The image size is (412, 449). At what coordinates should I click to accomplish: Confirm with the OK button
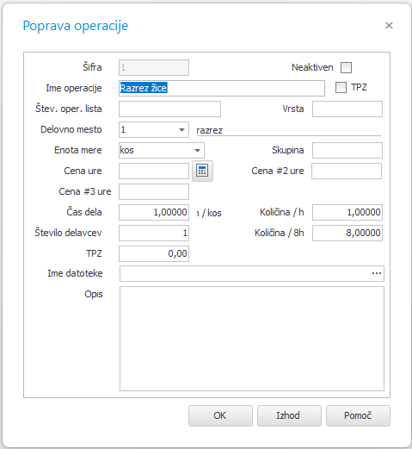[220, 415]
